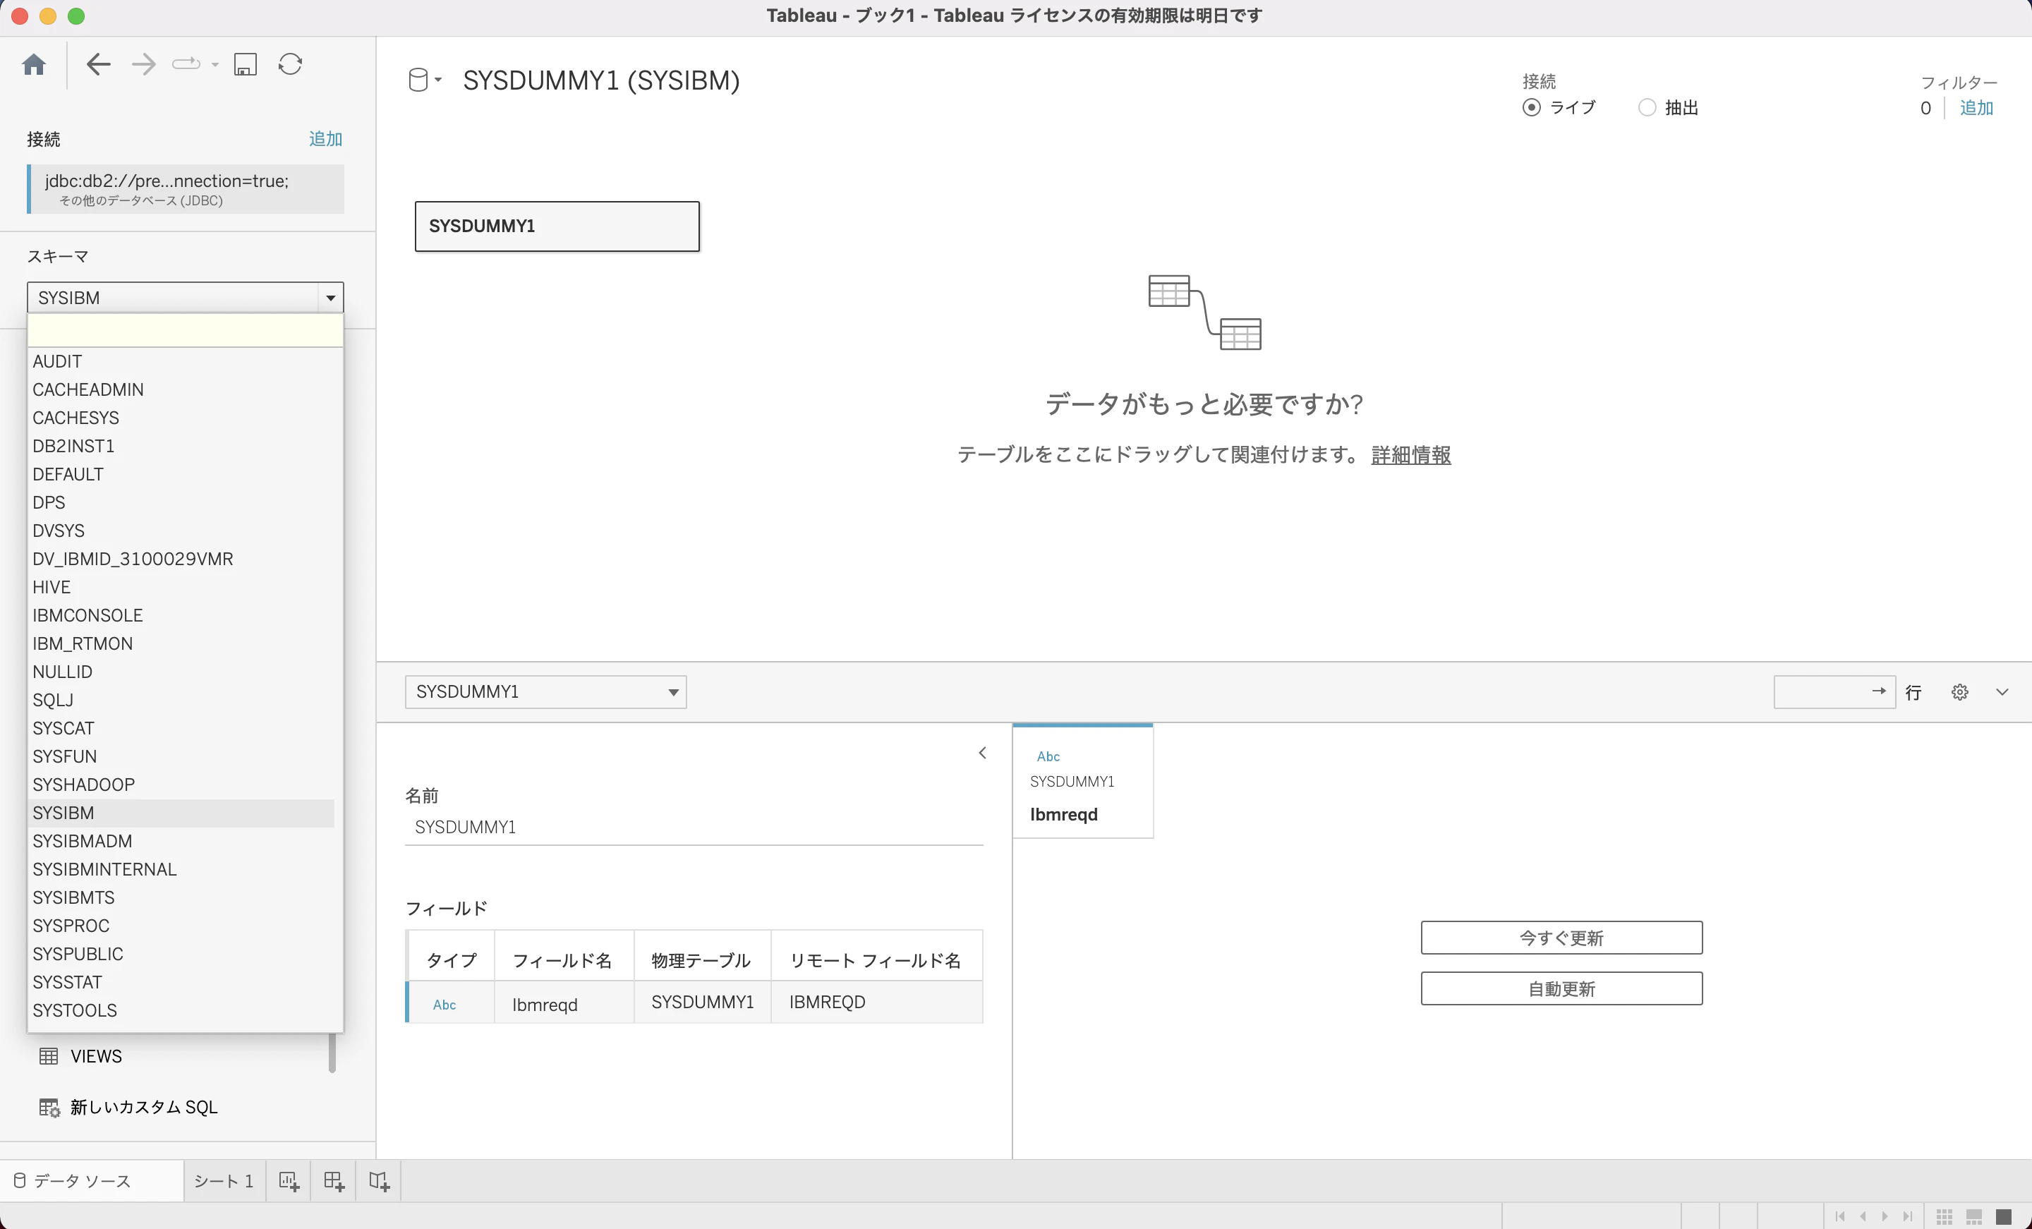The image size is (2032, 1229).
Task: Select SYSIBMADM in schema list
Action: pyautogui.click(x=183, y=842)
